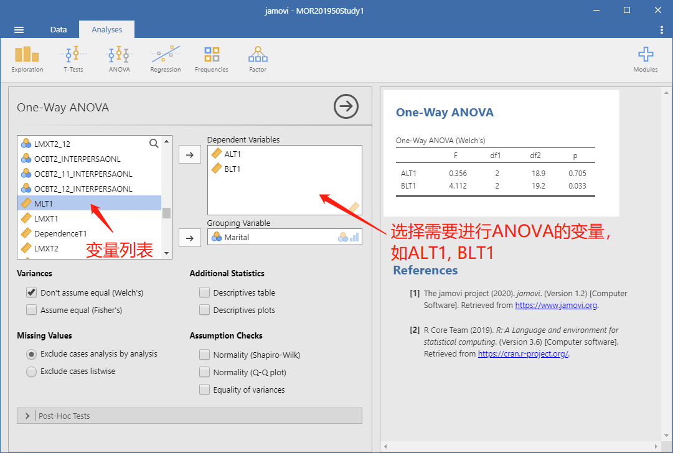Switch to the Data tab

pyautogui.click(x=59, y=30)
